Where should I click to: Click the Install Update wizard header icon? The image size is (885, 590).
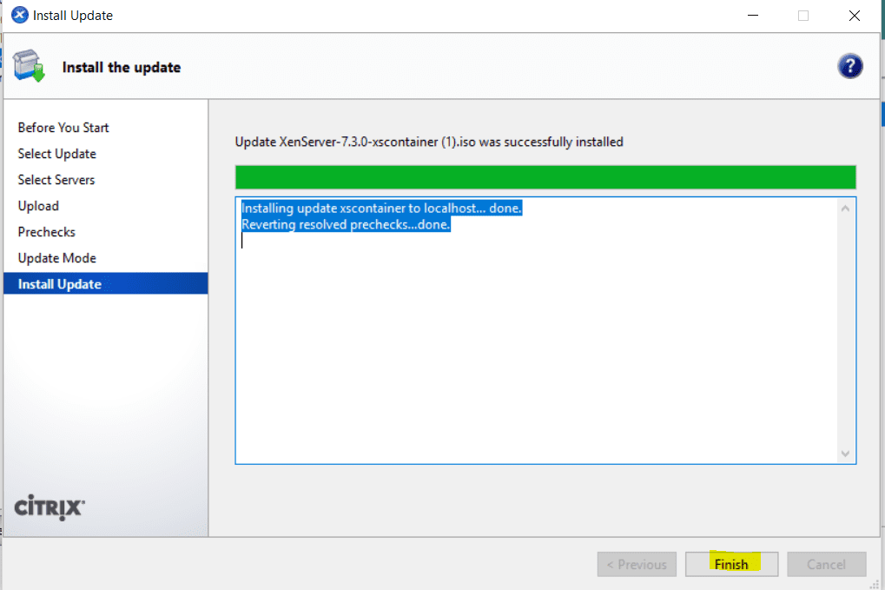click(x=29, y=65)
